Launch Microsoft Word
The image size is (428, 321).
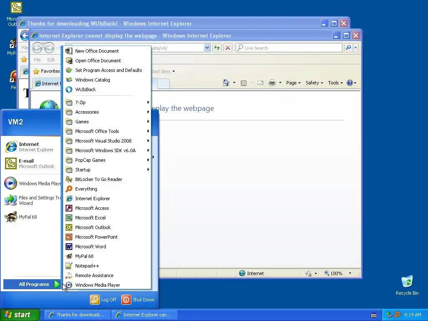coord(107,247)
